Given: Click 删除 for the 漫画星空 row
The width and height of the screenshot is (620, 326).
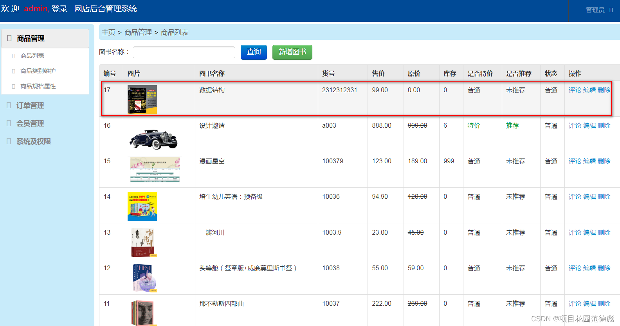Looking at the screenshot, I should [x=604, y=161].
